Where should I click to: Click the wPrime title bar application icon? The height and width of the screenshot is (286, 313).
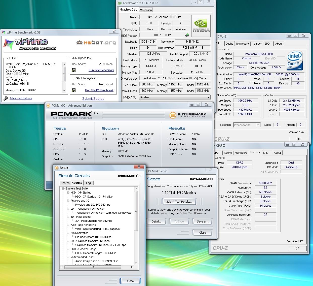click(x=4, y=32)
